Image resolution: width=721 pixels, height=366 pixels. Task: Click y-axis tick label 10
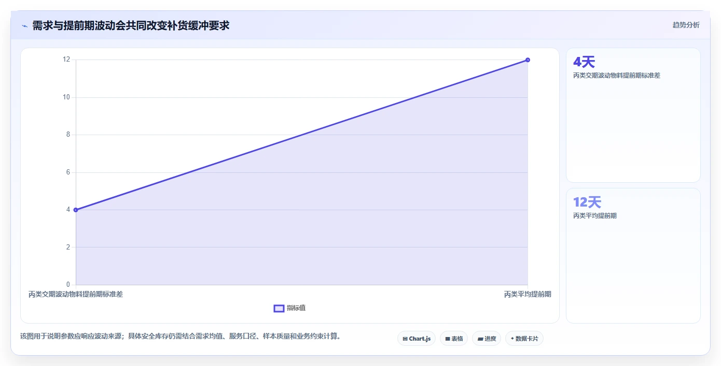[x=66, y=97]
